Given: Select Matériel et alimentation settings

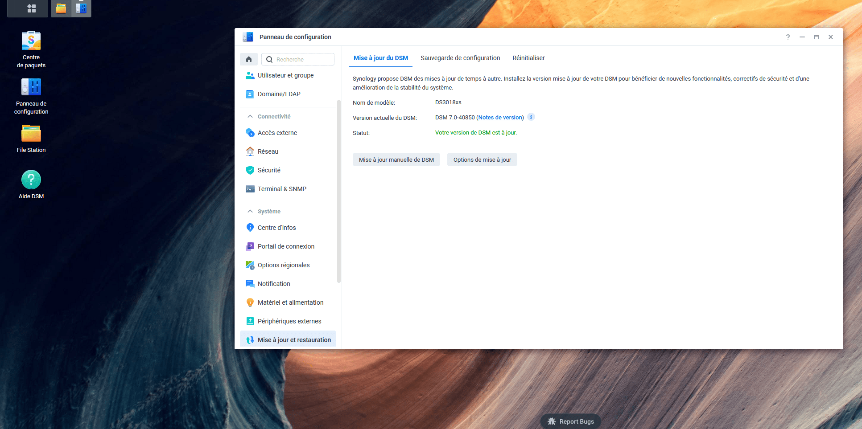Looking at the screenshot, I should (291, 302).
